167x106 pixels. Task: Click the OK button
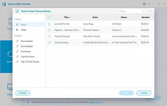pyautogui.click(x=126, y=93)
